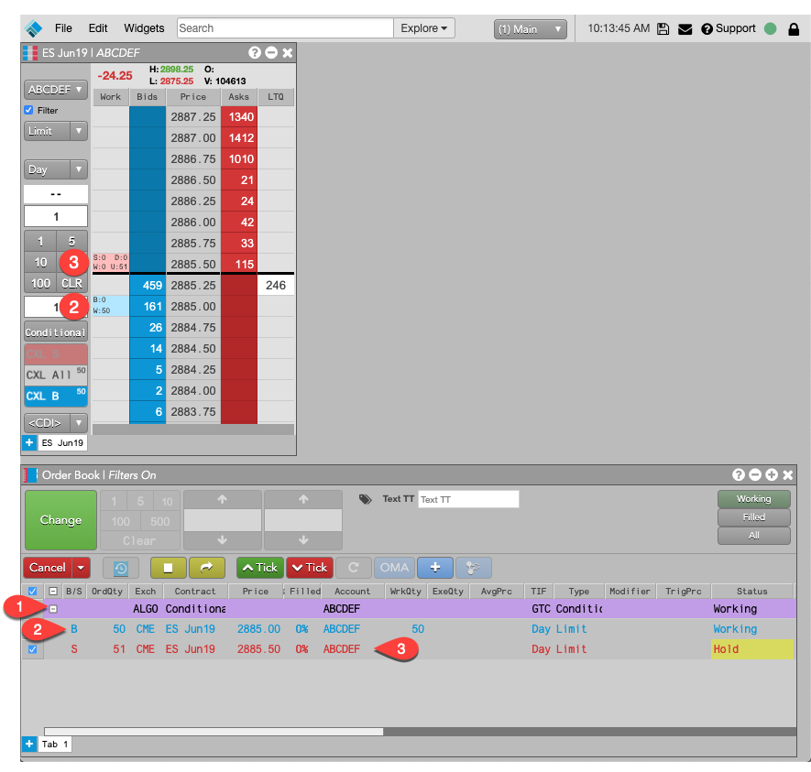811x772 pixels.
Task: Click the linked nodes icon button
Action: (x=473, y=568)
